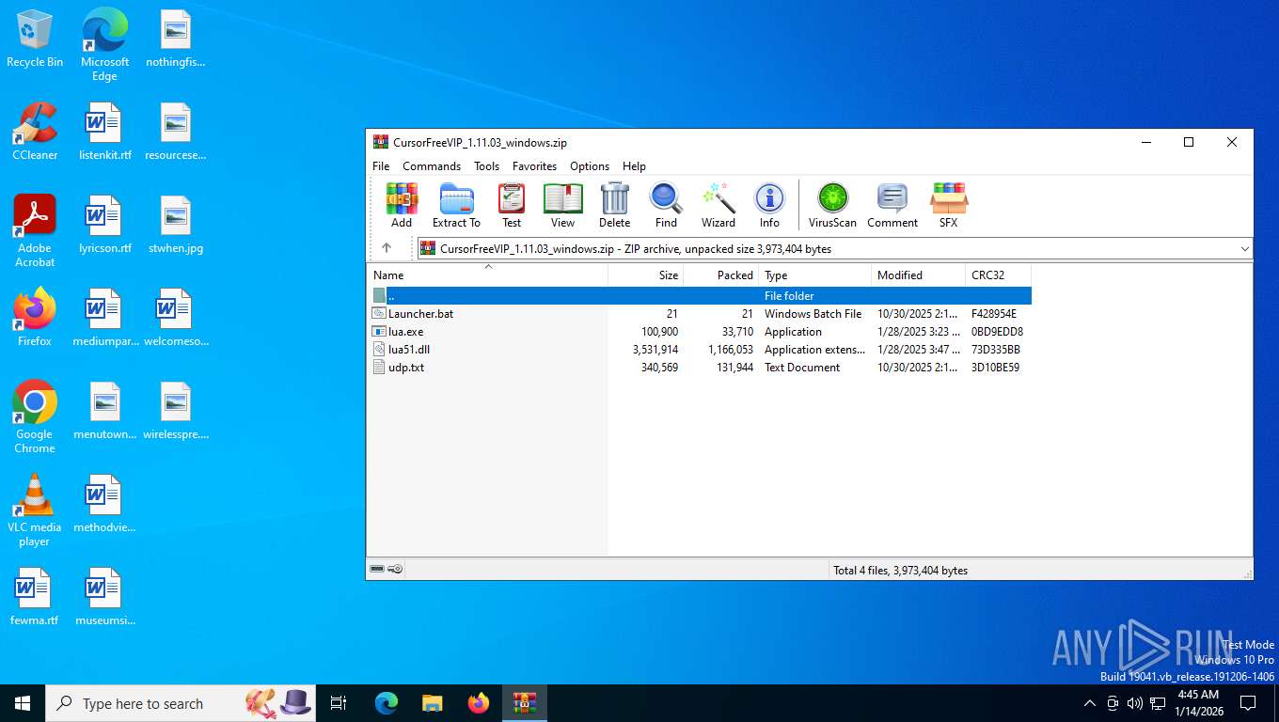
Task: Click packed size 1,166,053
Action: [x=731, y=350]
